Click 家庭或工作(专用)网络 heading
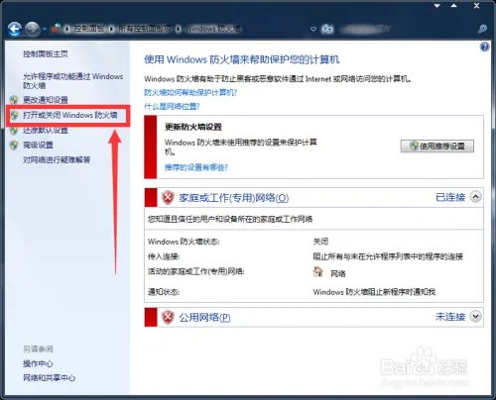Screen dimensions: 496x400 234,198
